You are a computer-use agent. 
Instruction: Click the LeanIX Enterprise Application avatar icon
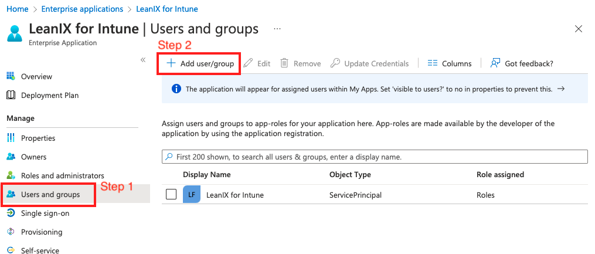coord(15,33)
